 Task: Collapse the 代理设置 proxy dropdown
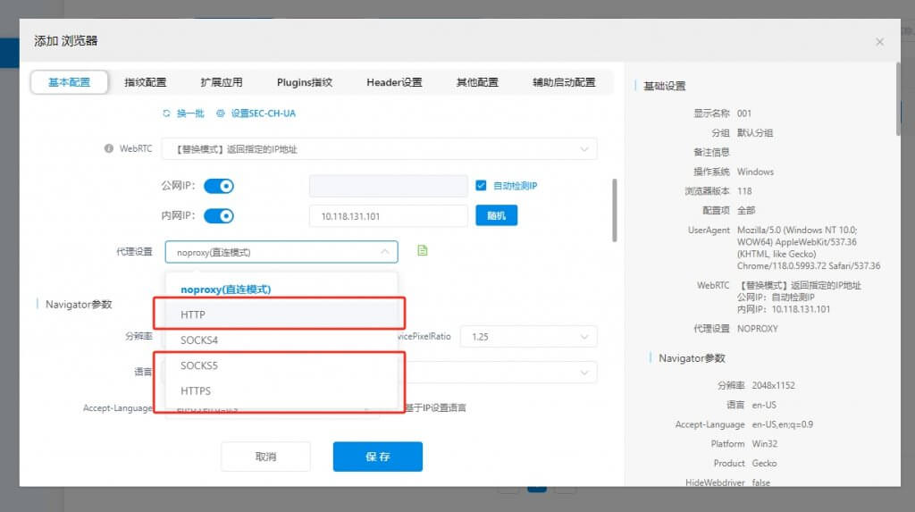(281, 252)
